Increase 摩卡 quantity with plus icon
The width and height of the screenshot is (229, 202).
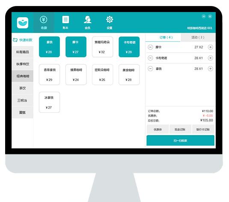[x=210, y=47]
